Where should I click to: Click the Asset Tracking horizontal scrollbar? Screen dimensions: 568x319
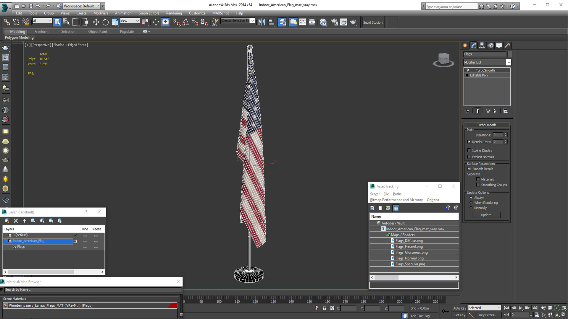tap(414, 277)
